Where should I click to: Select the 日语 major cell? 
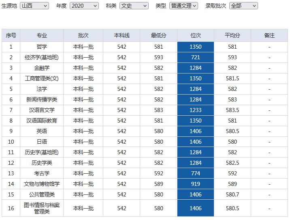42,142
